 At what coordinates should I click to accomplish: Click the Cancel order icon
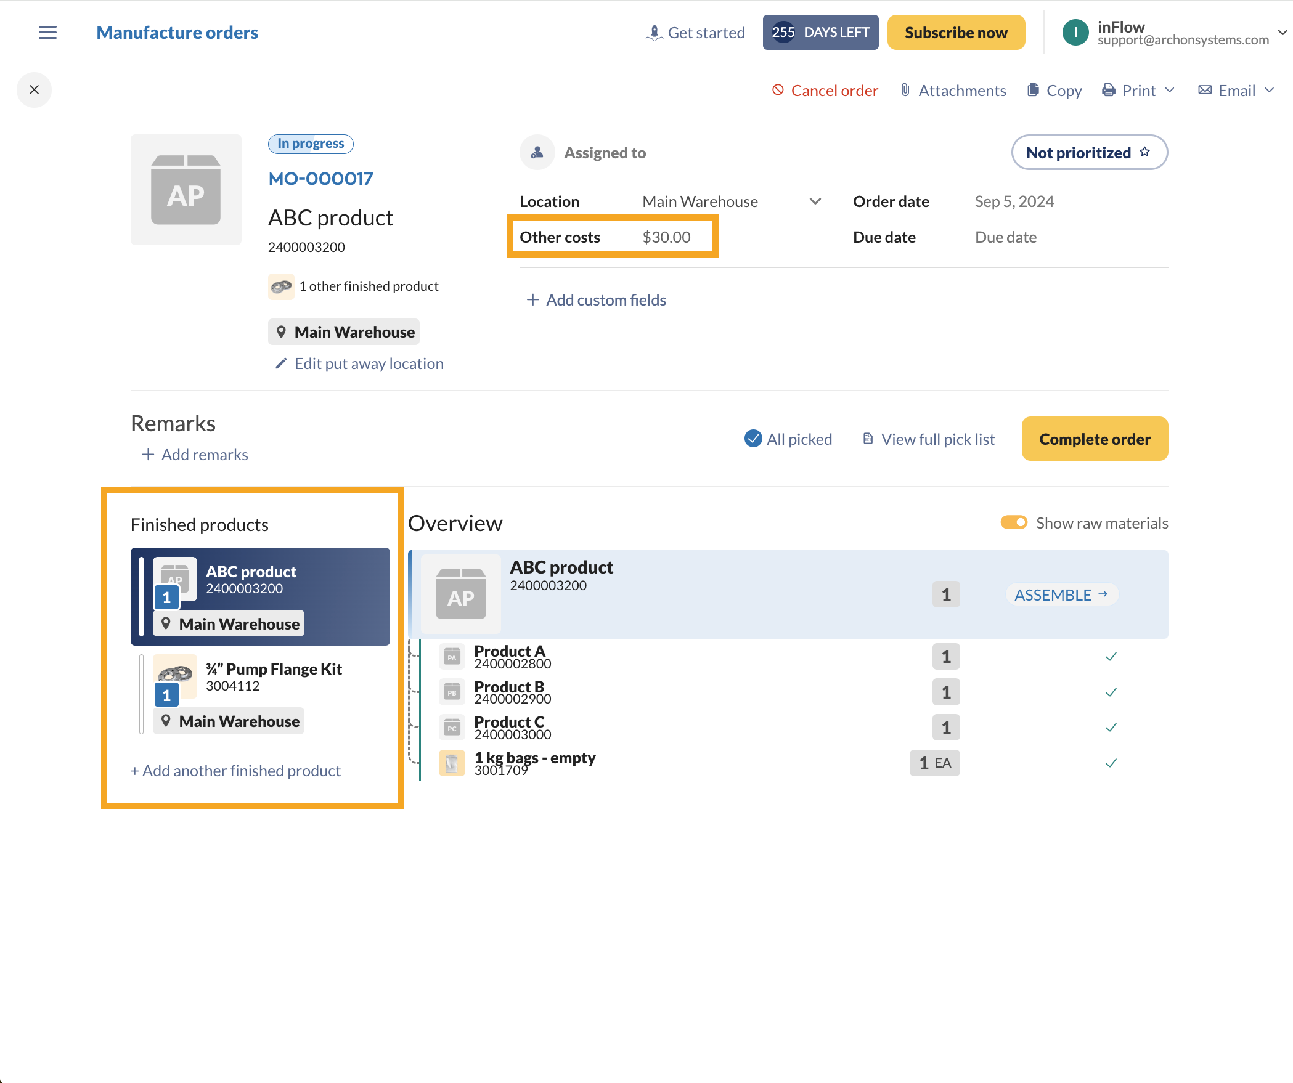[x=778, y=91]
